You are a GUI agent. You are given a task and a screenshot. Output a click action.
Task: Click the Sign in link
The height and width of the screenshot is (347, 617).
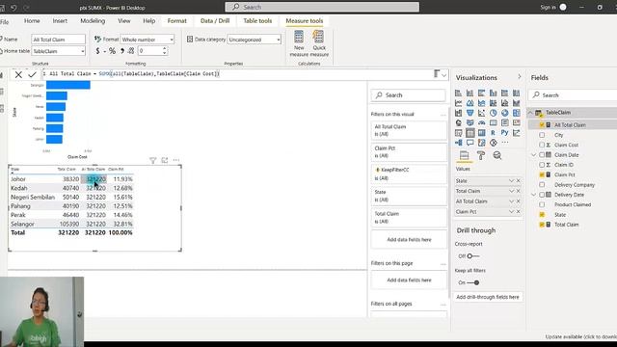coord(548,7)
